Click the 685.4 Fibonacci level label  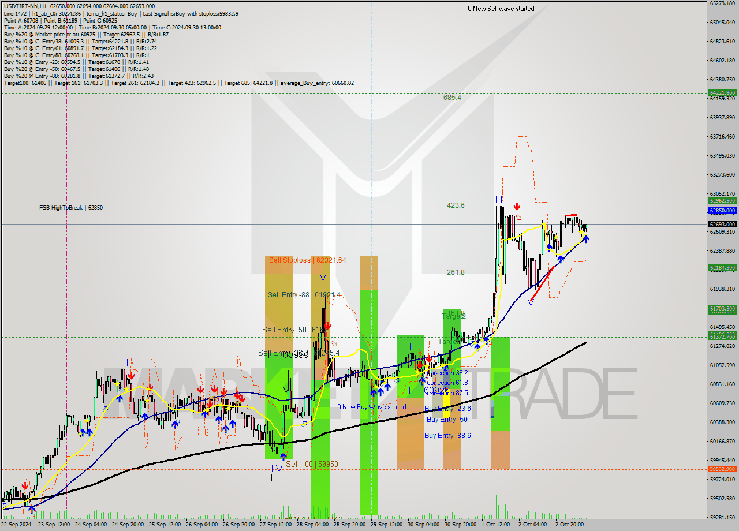(452, 98)
